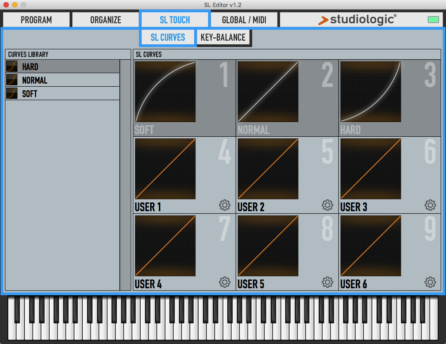Open the GLOBAL / MIDI tab
Screen dimensions: 446x344
coord(244,20)
